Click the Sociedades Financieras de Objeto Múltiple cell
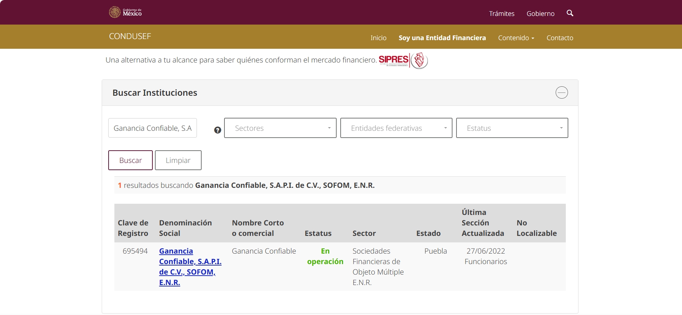The height and width of the screenshot is (315, 682). click(378, 267)
